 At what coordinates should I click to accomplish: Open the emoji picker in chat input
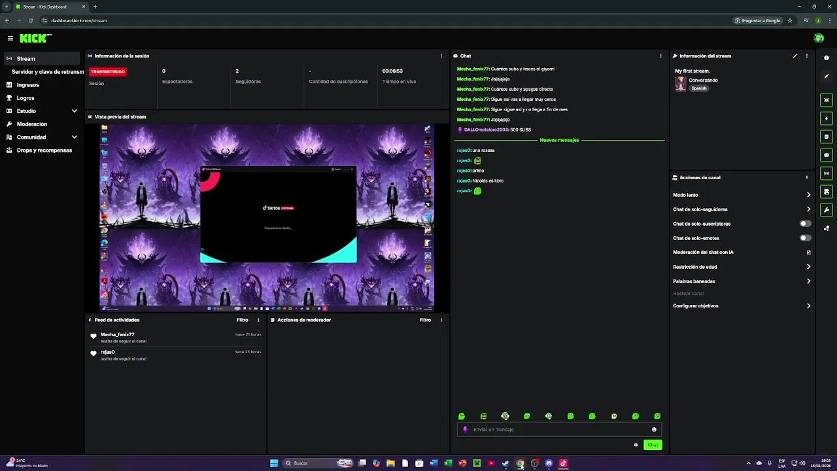(x=654, y=430)
